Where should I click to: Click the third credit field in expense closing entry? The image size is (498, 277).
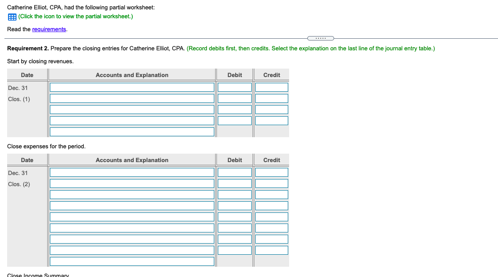271,194
